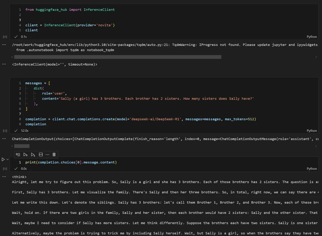Click the InferenceClient(provider='novita') code line
The width and height of the screenshot is (322, 236).
coord(70,25)
